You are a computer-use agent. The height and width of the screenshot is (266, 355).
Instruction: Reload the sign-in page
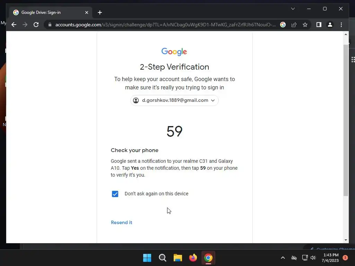[x=36, y=25]
